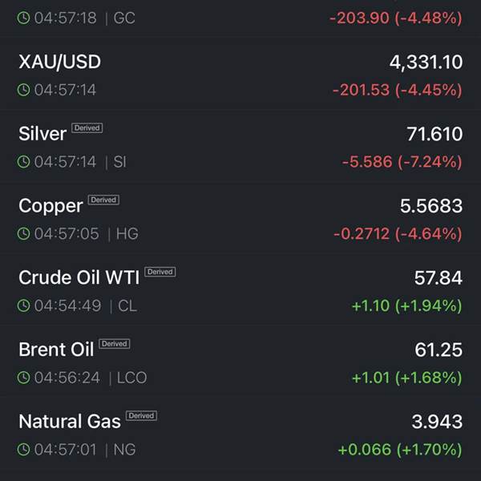
Task: Tap the Derived badge next to Copper
Action: tap(103, 200)
